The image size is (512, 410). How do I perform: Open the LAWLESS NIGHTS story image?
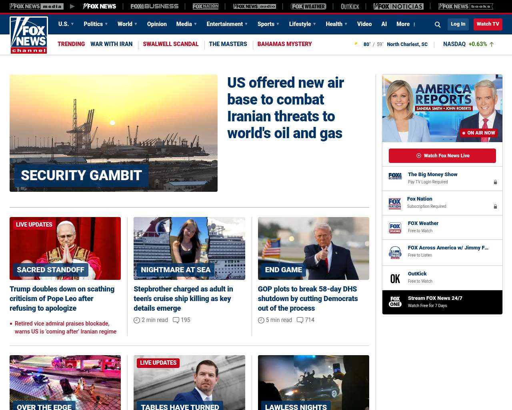[x=314, y=382]
